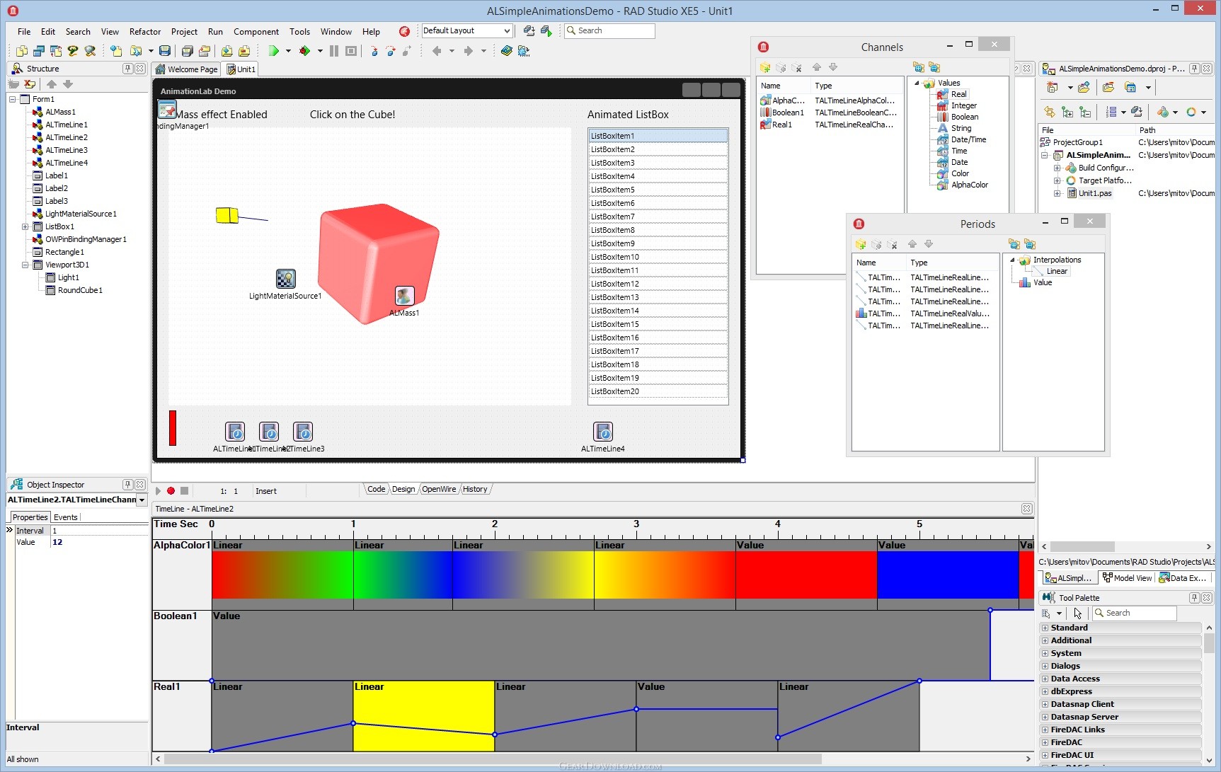This screenshot has height=772, width=1221.
Task: Click the Play macro button in editor status bar
Action: (159, 490)
